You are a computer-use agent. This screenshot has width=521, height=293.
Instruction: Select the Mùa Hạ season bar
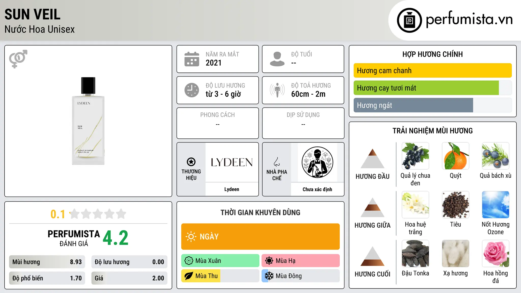click(x=300, y=261)
